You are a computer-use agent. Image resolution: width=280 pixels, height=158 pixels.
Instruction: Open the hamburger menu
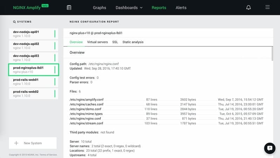click(267, 7)
